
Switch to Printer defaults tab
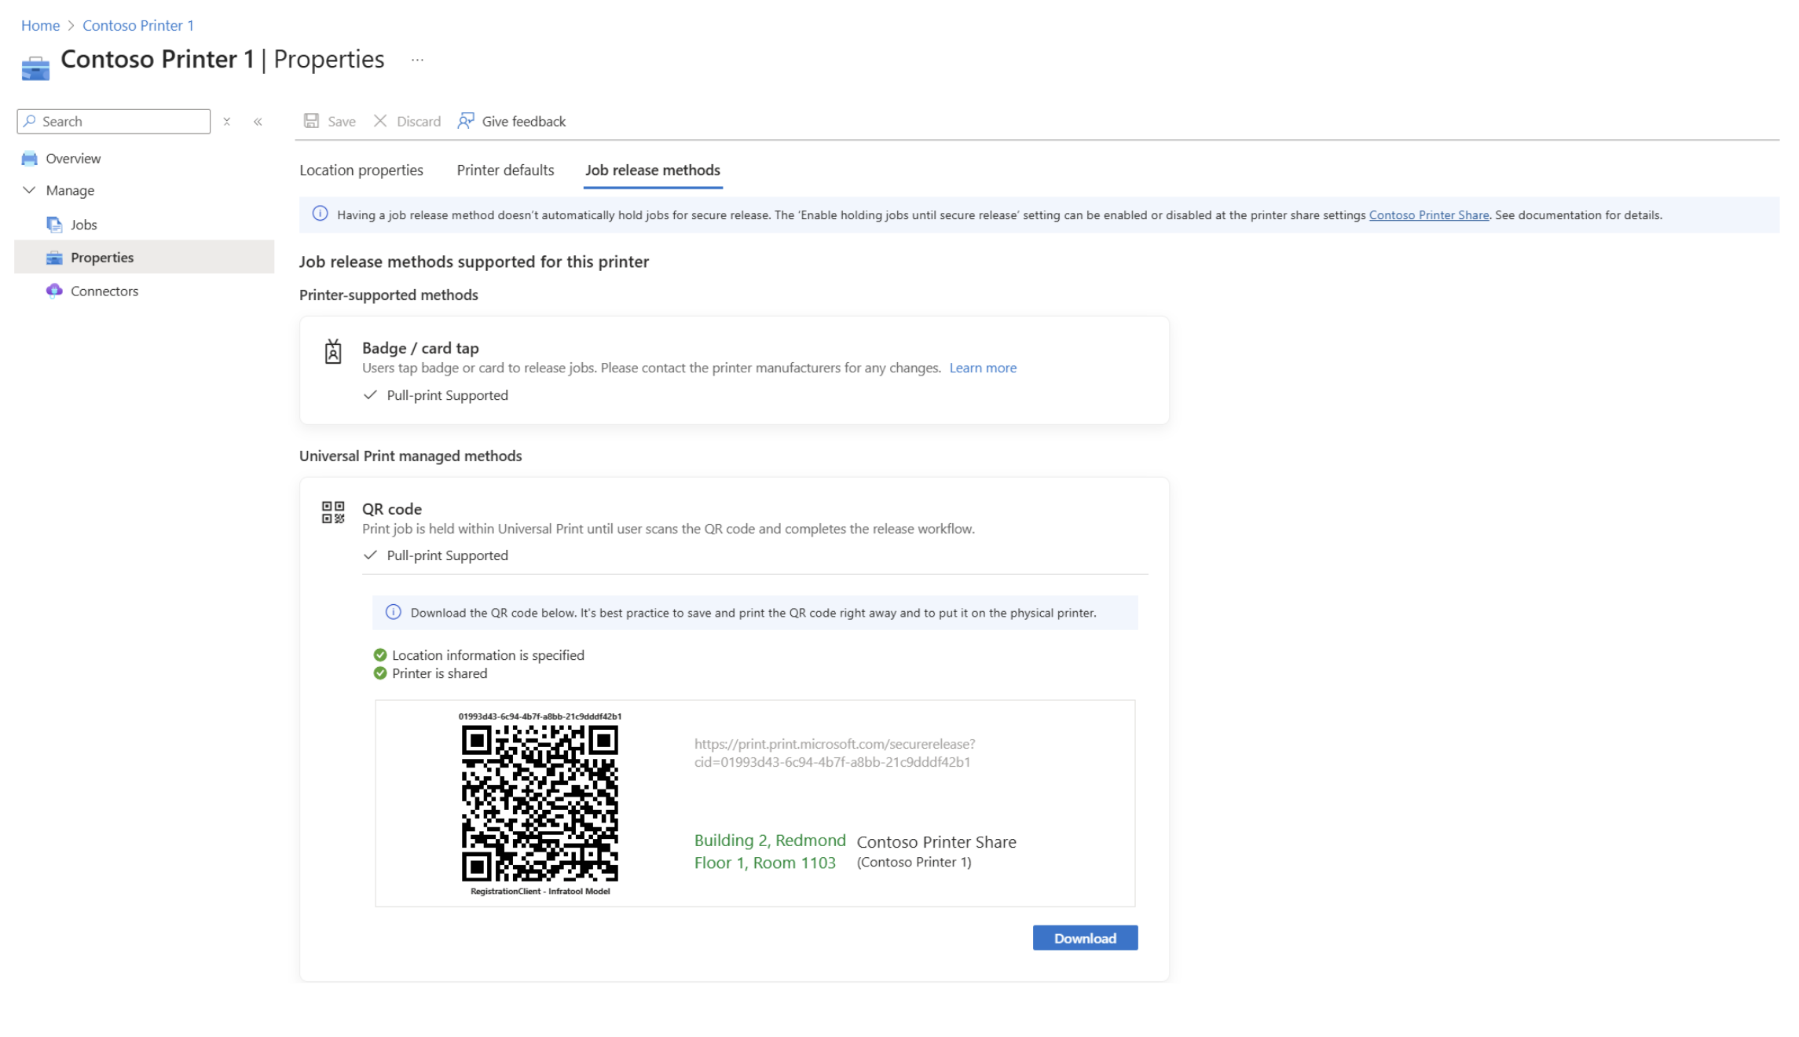(505, 170)
